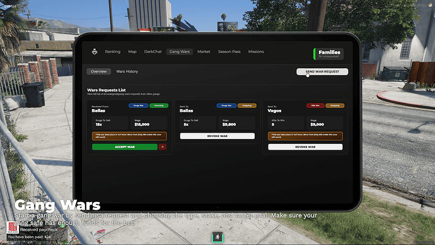This screenshot has width=435, height=245.
Task: Open the Map tab
Action: coord(132,52)
